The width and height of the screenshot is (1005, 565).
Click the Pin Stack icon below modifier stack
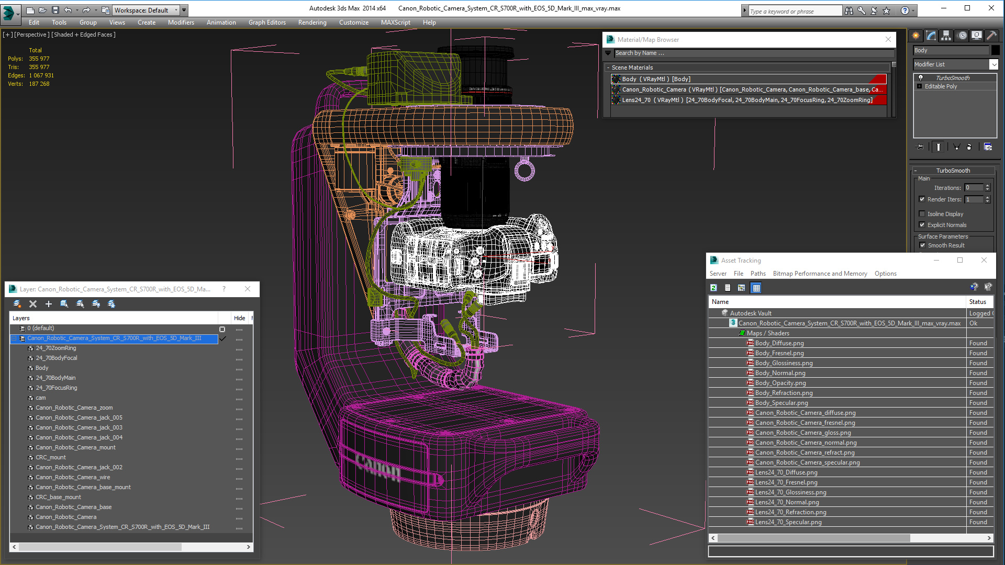tap(920, 147)
